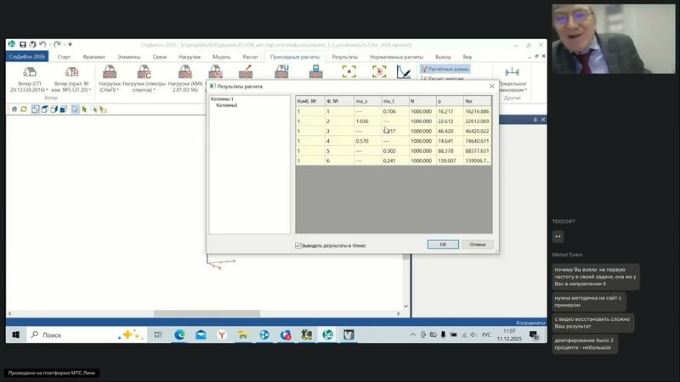Open the Расчётные длины tool
This screenshot has width=680, height=382.
click(x=445, y=69)
